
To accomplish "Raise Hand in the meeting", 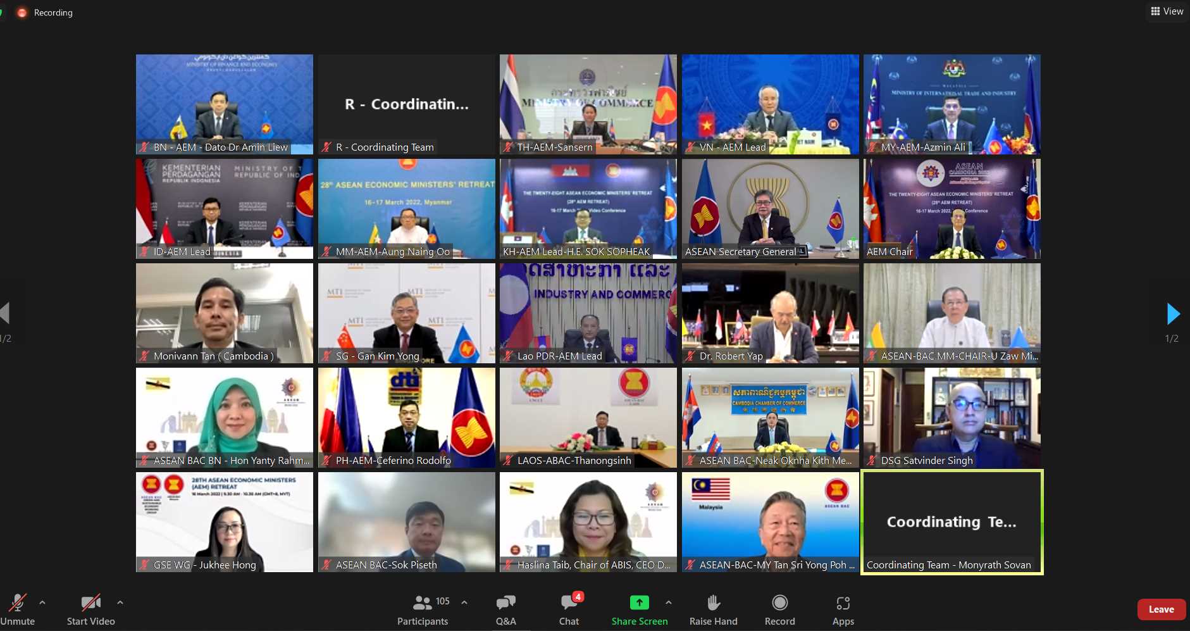I will (x=714, y=609).
